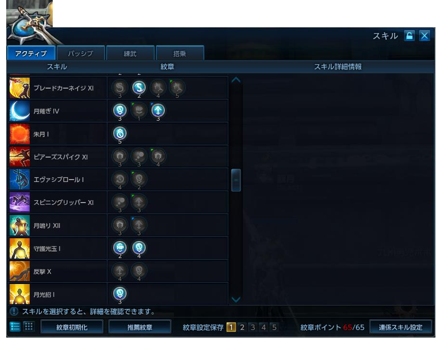Toggle the MP crest on 月薙ぎ IV

tap(139, 110)
